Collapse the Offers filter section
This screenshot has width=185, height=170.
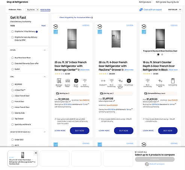tap(45, 50)
